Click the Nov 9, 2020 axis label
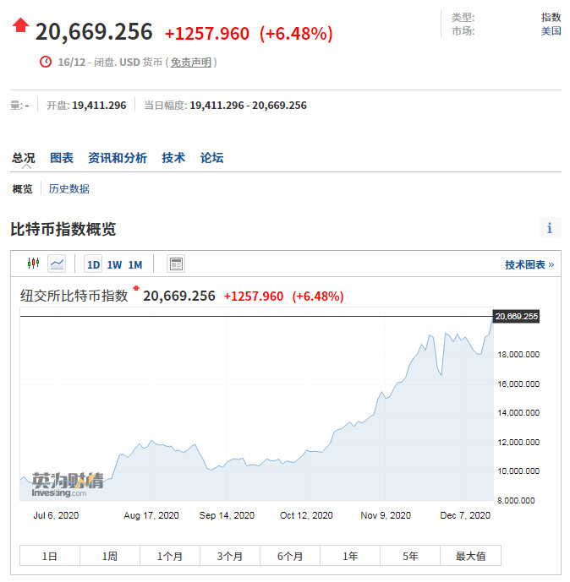Screen dimensions: 570x582 386,515
